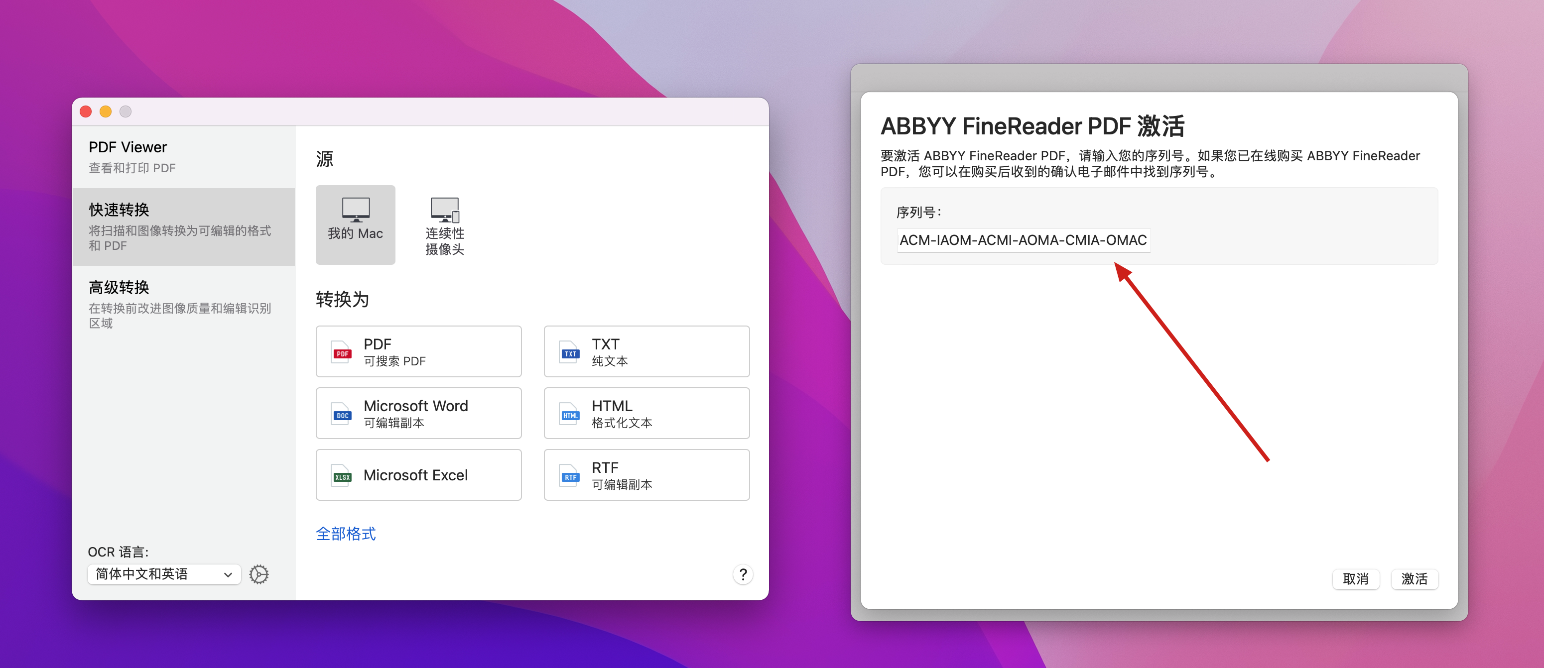This screenshot has width=1544, height=668.
Task: Open OCR language settings gear
Action: point(258,574)
